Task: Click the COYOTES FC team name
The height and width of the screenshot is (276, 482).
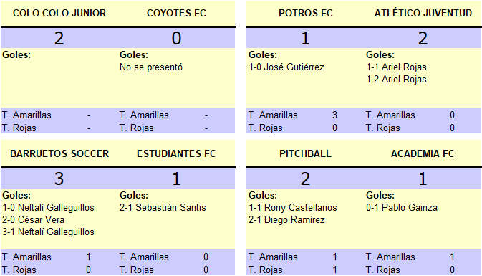Action: [x=176, y=13]
